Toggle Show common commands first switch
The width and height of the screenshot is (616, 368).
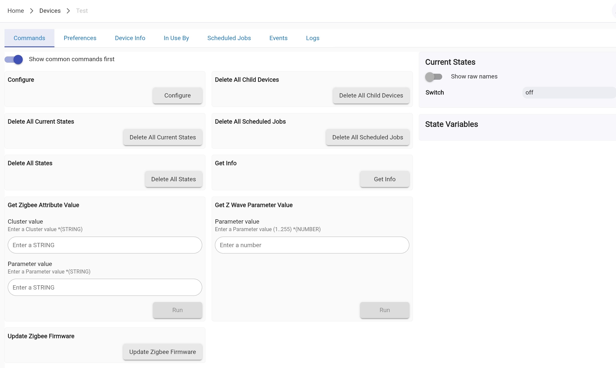pos(14,59)
